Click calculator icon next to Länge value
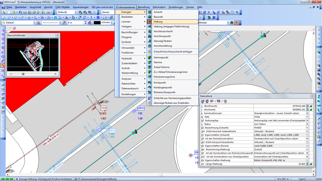The width and height of the screenshot is (322, 181). [307, 164]
